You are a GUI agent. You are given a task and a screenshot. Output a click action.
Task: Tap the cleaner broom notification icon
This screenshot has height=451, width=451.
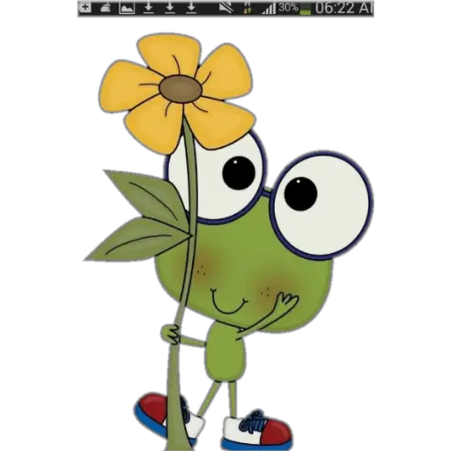106,8
